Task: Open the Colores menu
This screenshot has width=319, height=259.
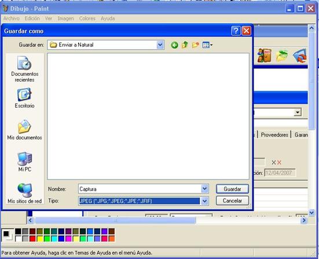Action: coord(87,19)
